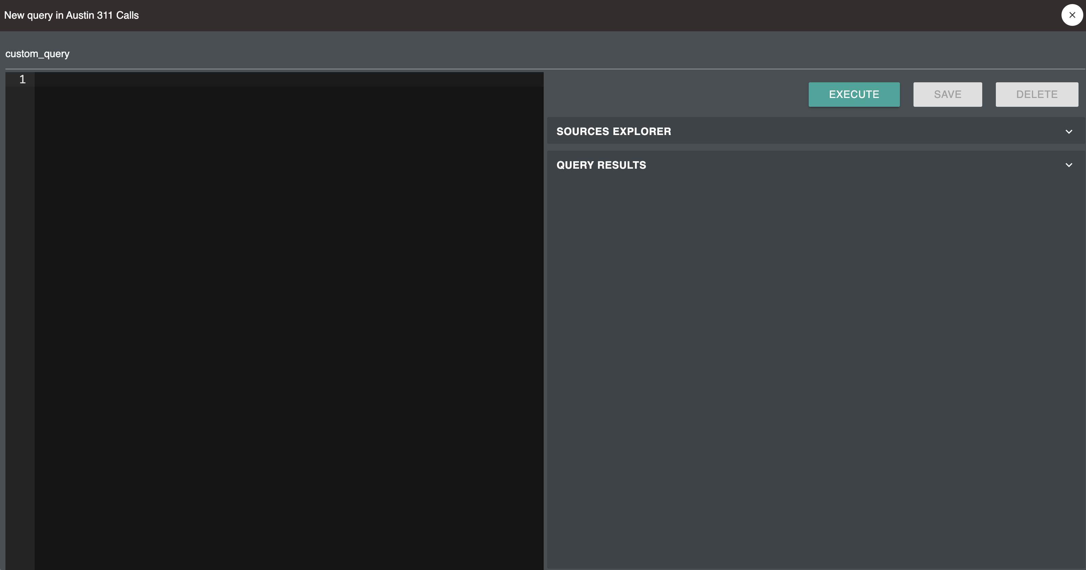Click line number 1 in the gutter
Screen dimensions: 1086x570
(x=22, y=79)
